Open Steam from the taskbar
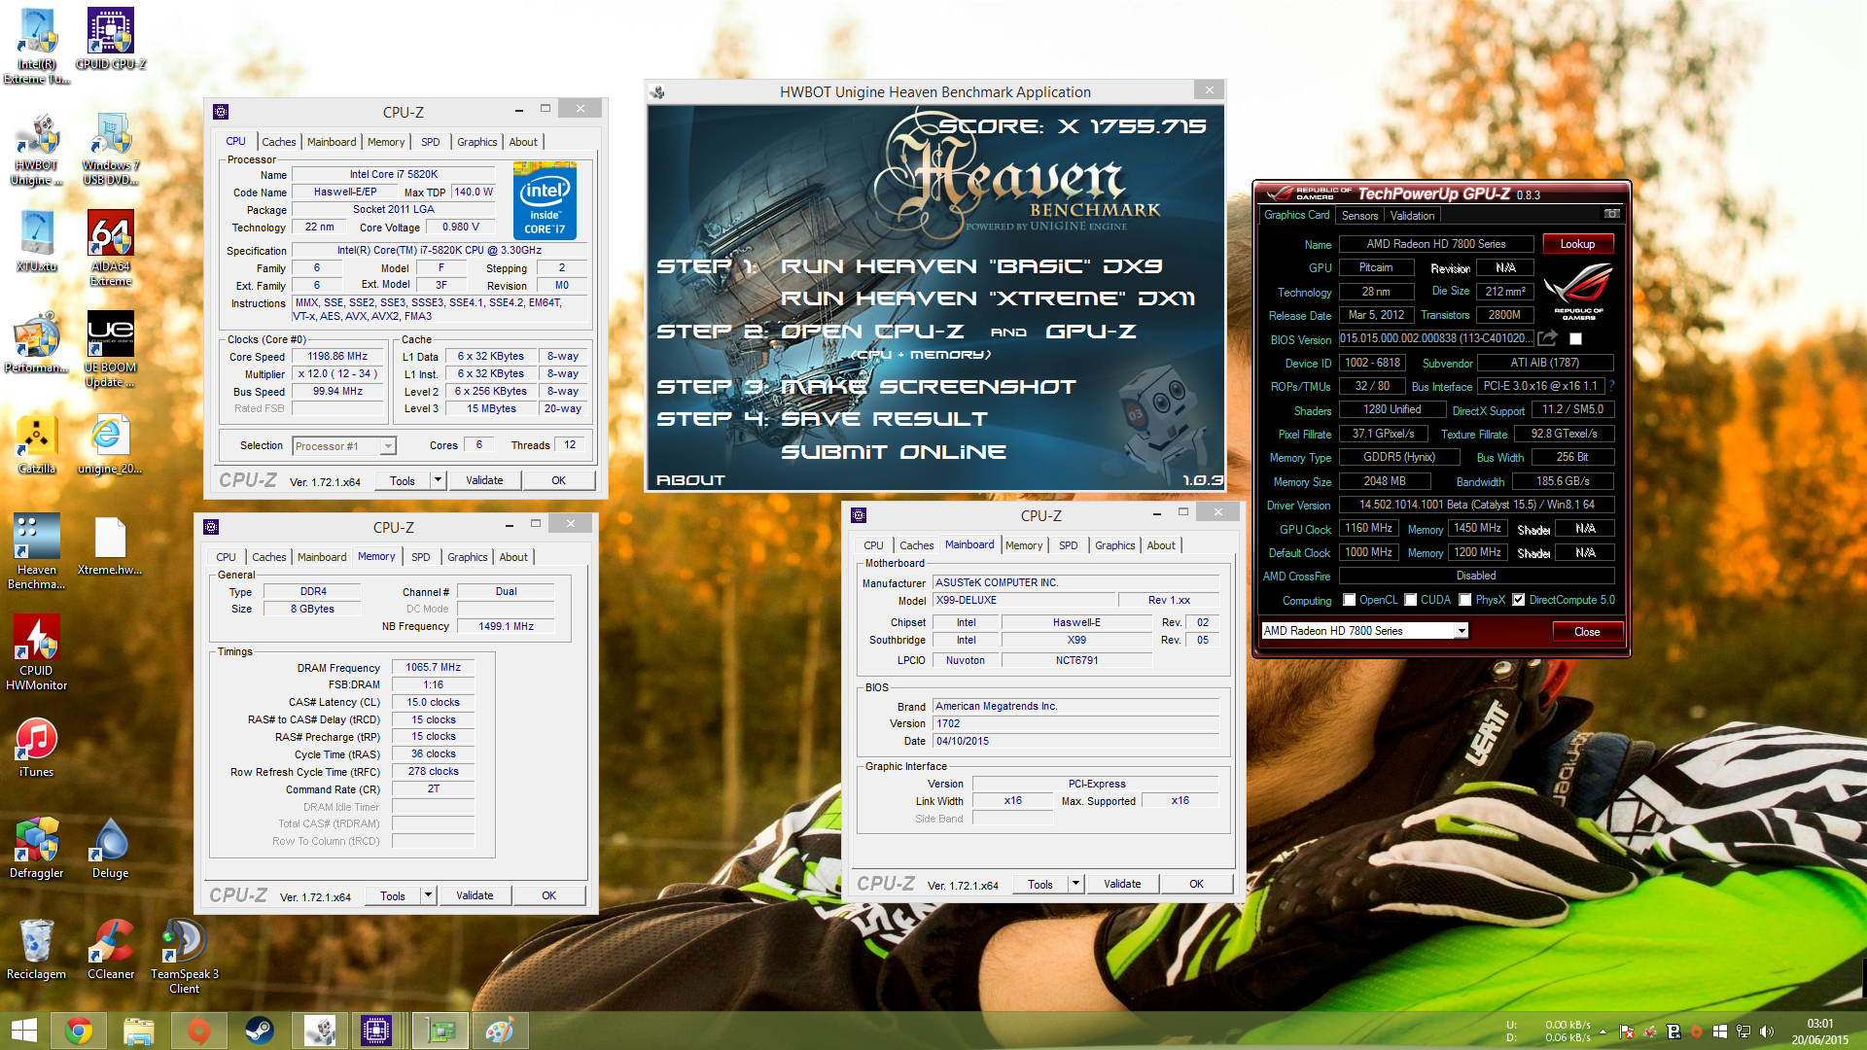Screen dimensions: 1867x1050 pos(259,1031)
